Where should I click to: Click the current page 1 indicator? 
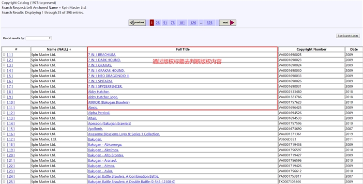coord(151,23)
